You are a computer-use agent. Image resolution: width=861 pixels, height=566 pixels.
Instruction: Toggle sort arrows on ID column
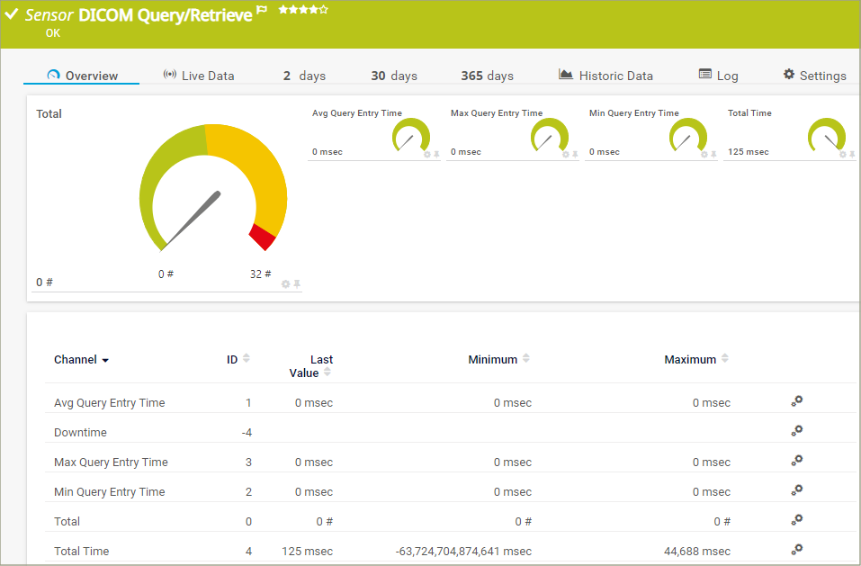[247, 358]
